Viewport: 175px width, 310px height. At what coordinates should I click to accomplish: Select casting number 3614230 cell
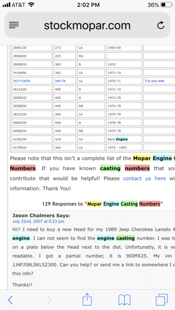coord(32,89)
